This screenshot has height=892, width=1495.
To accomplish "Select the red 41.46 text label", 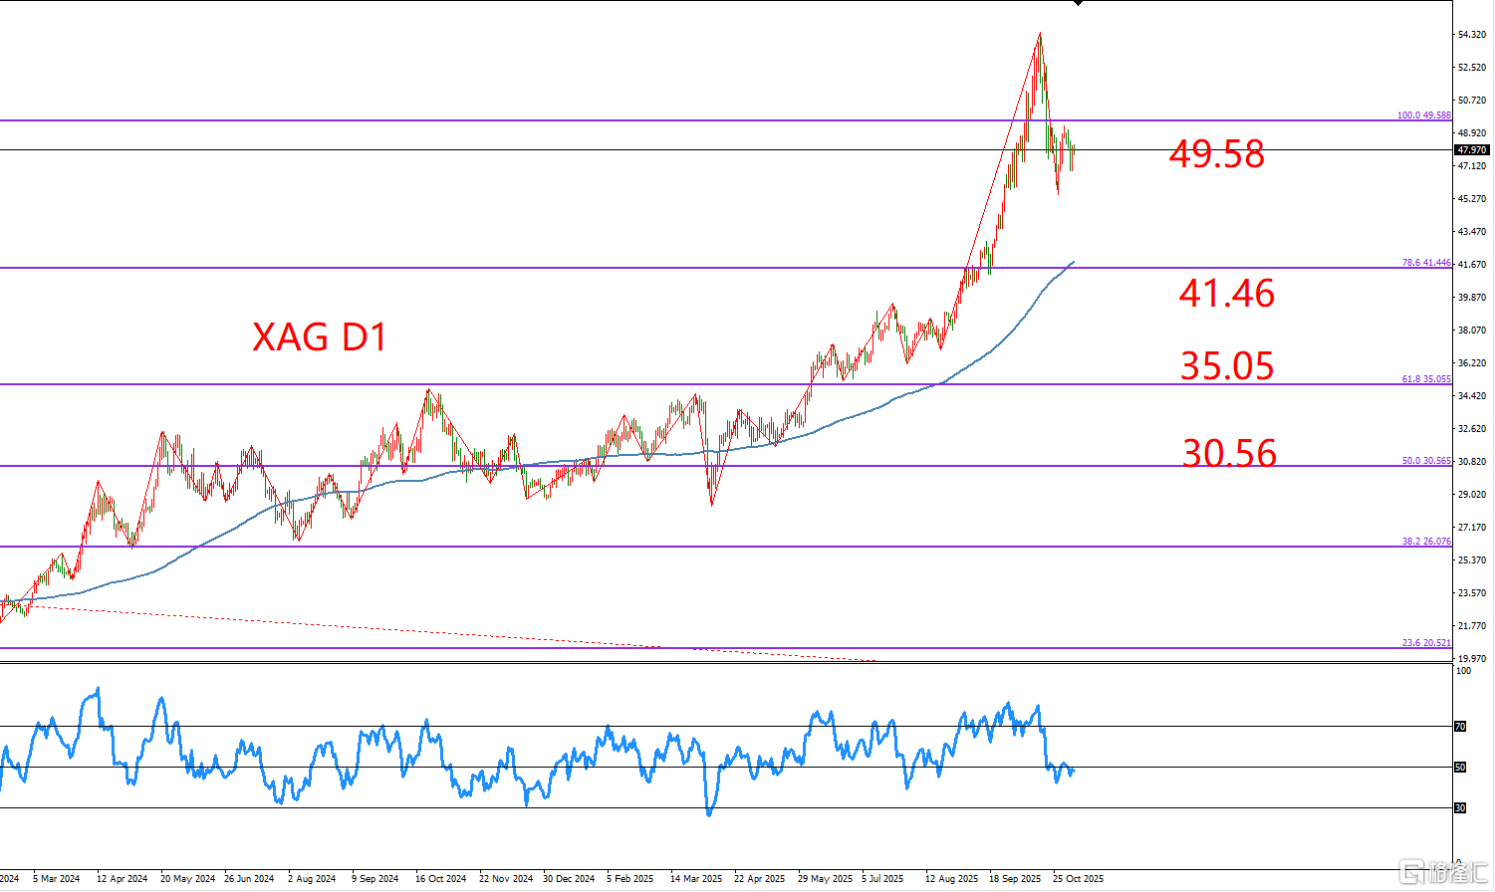I will 1226,294.
